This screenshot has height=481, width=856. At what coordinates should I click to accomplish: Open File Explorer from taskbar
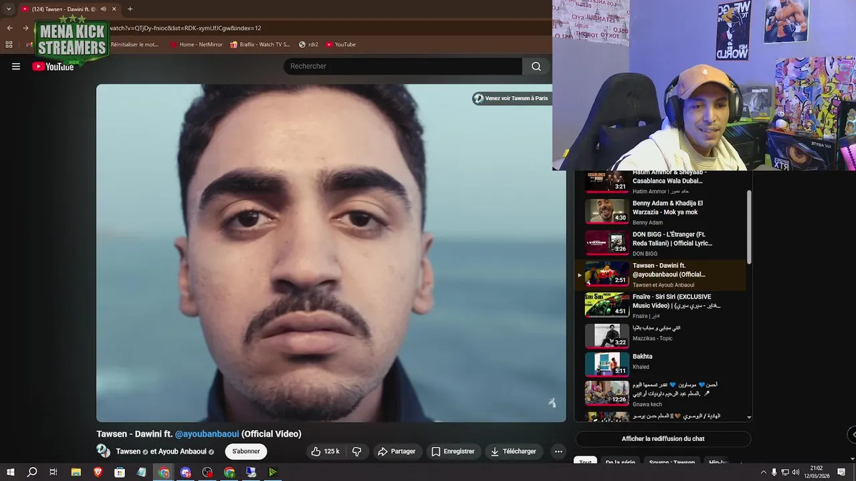[76, 472]
